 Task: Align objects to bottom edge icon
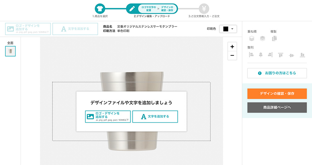click(302, 55)
